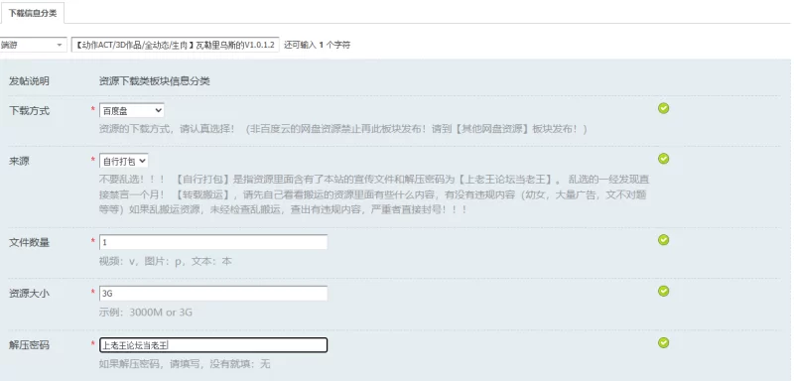Click the 资源大小 input field
This screenshot has width=794, height=381.
tap(213, 293)
